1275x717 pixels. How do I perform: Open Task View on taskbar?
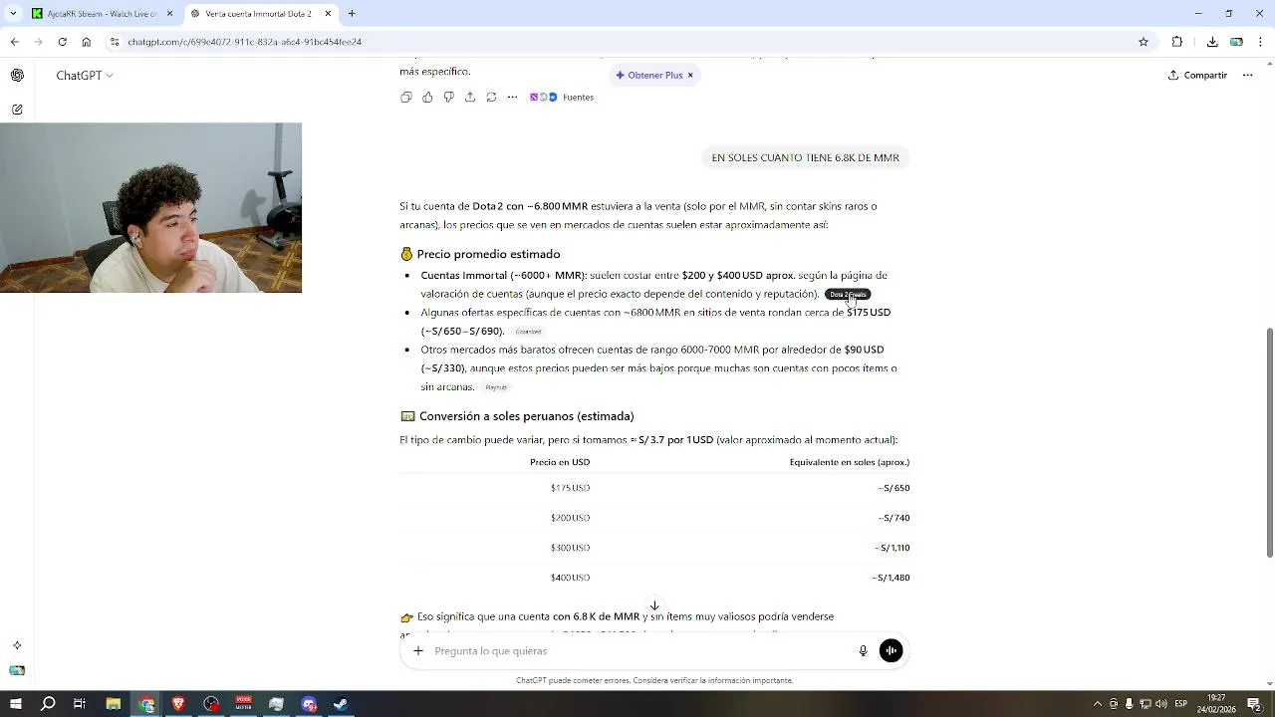80,704
